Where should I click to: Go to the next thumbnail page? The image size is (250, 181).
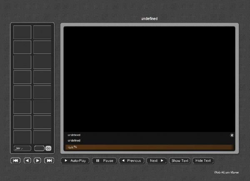tap(37, 161)
